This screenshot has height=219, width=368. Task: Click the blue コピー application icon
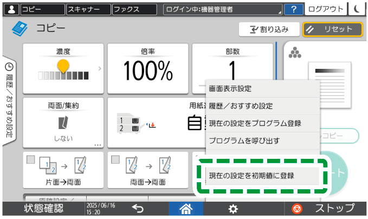coord(20,28)
